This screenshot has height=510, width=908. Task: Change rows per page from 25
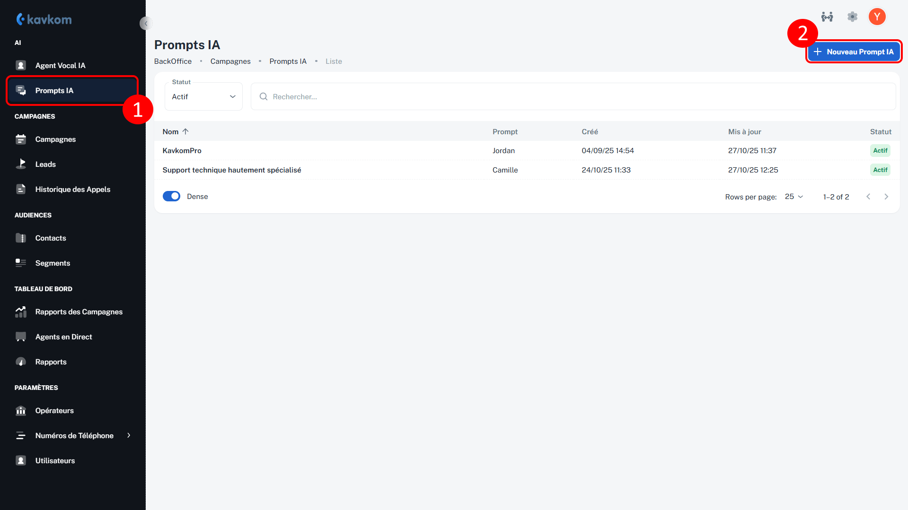(x=793, y=197)
